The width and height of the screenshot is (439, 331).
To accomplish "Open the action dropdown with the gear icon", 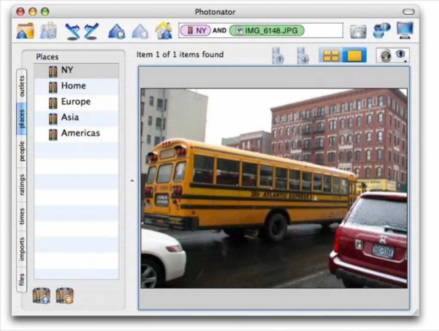I will tap(393, 55).
